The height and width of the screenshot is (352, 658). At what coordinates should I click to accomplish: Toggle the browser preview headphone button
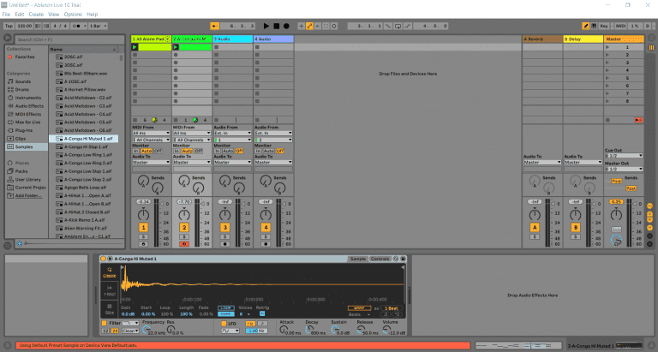[20, 243]
